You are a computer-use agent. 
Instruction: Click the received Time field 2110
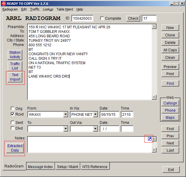(127, 114)
